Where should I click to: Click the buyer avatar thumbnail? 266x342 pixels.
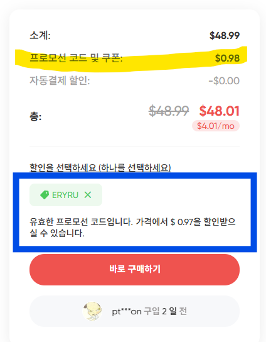coord(92,311)
